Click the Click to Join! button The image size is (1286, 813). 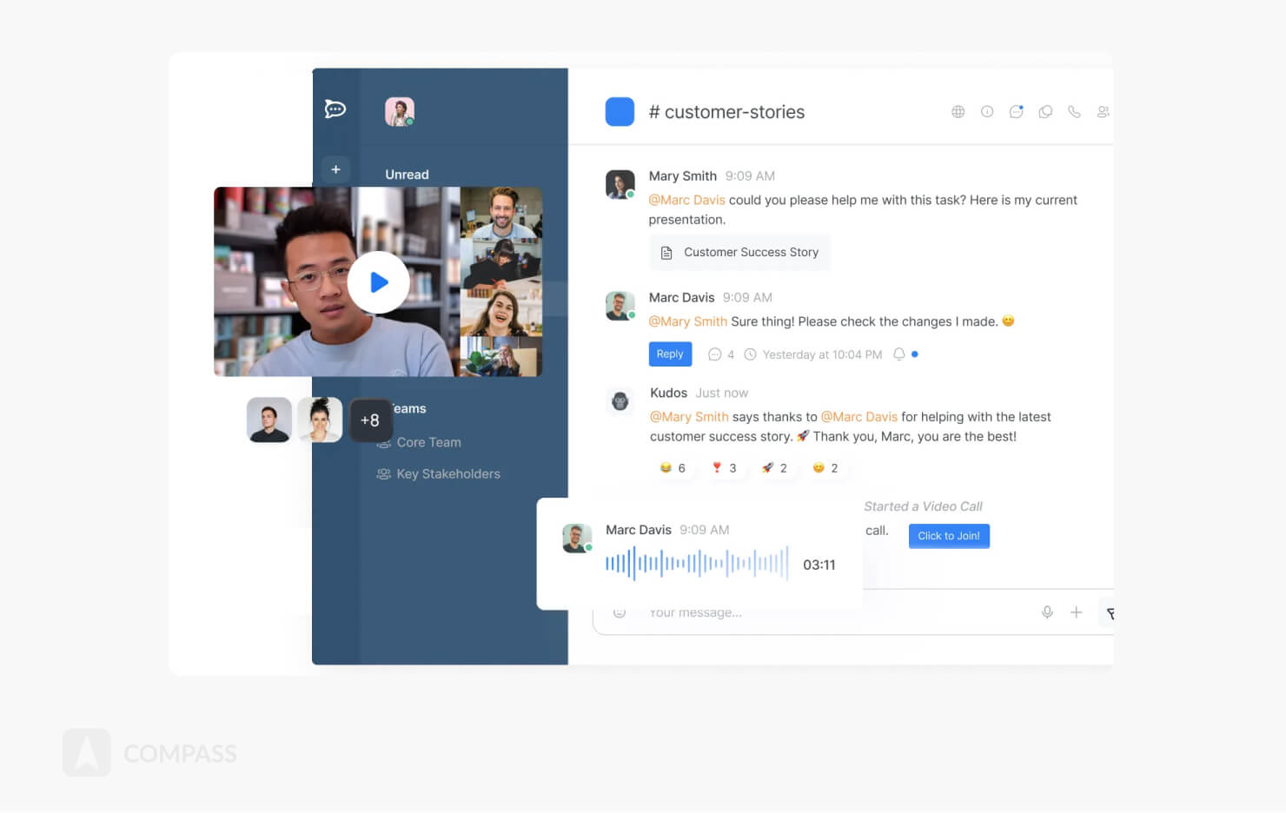[x=949, y=536]
